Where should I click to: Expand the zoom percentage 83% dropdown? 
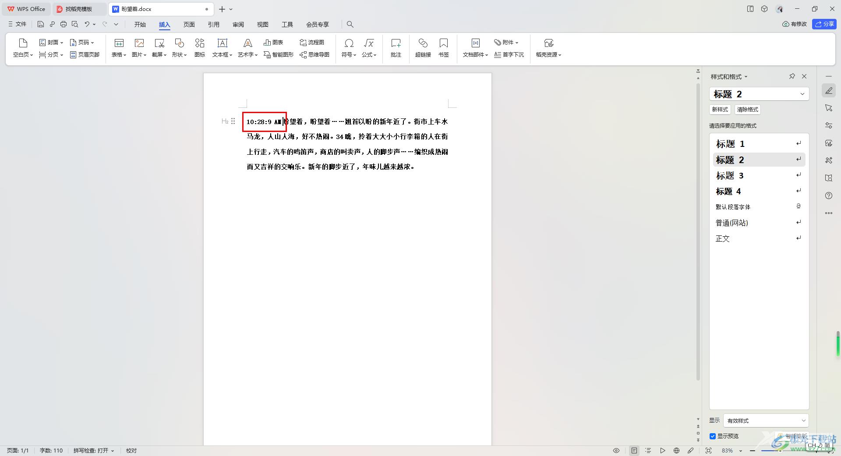pos(741,451)
